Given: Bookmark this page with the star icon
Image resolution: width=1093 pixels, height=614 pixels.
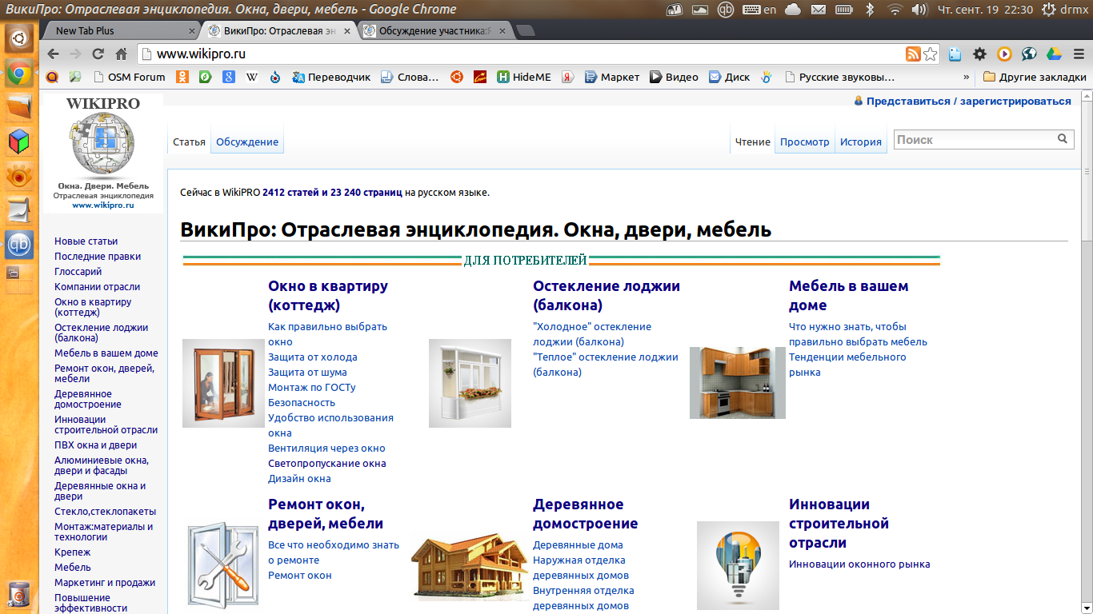Looking at the screenshot, I should pos(930,54).
